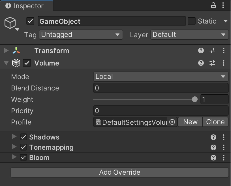Click the Inspector lock icon
The height and width of the screenshot is (186, 231).
pos(213,5)
